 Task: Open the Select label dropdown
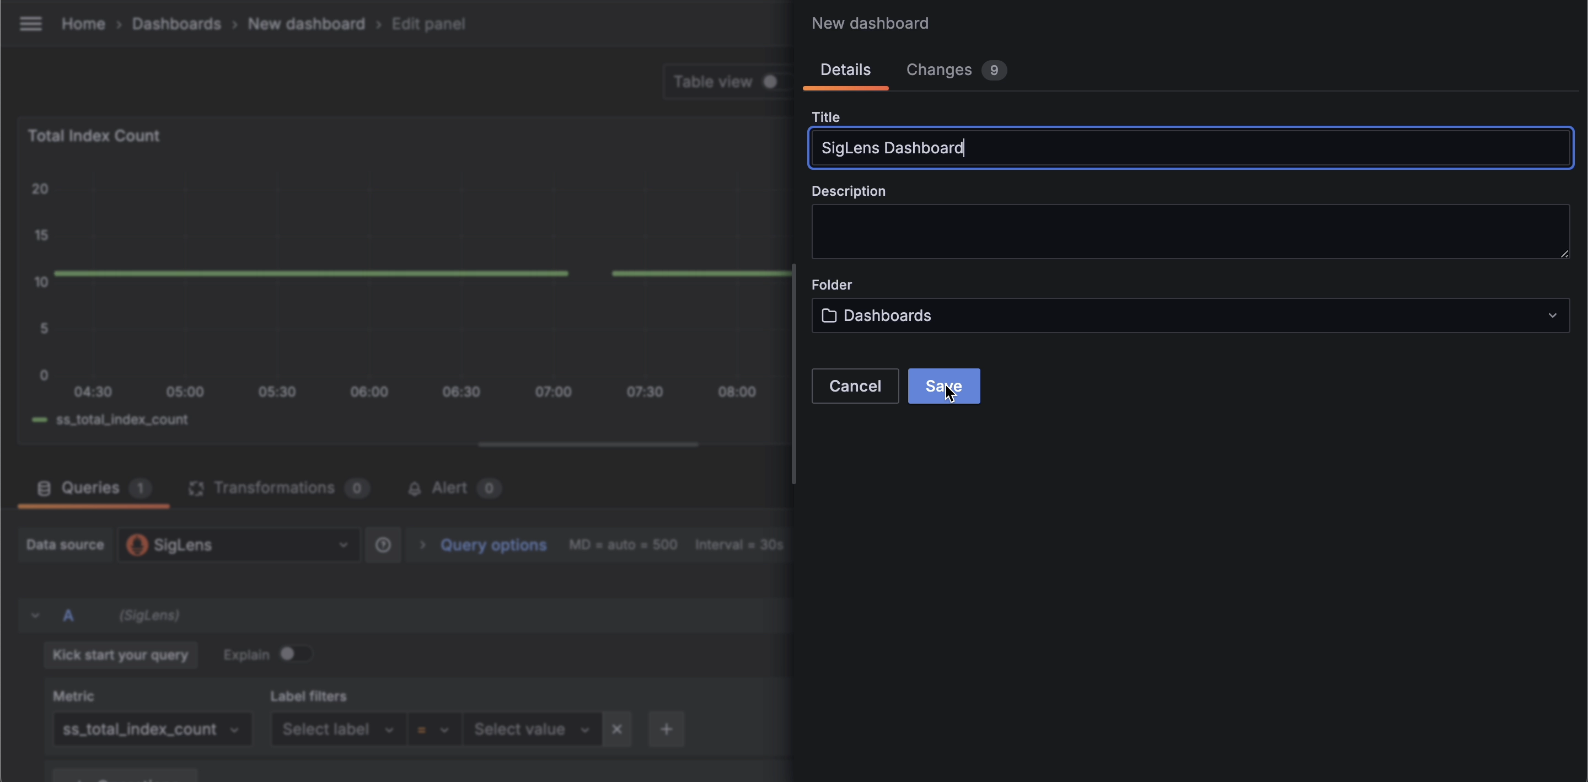339,730
